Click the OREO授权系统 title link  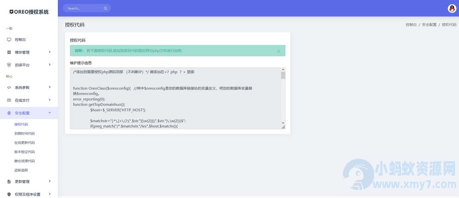pos(29,12)
